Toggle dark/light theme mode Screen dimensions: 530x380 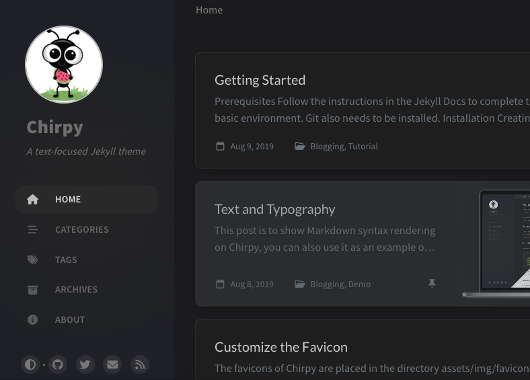point(30,365)
